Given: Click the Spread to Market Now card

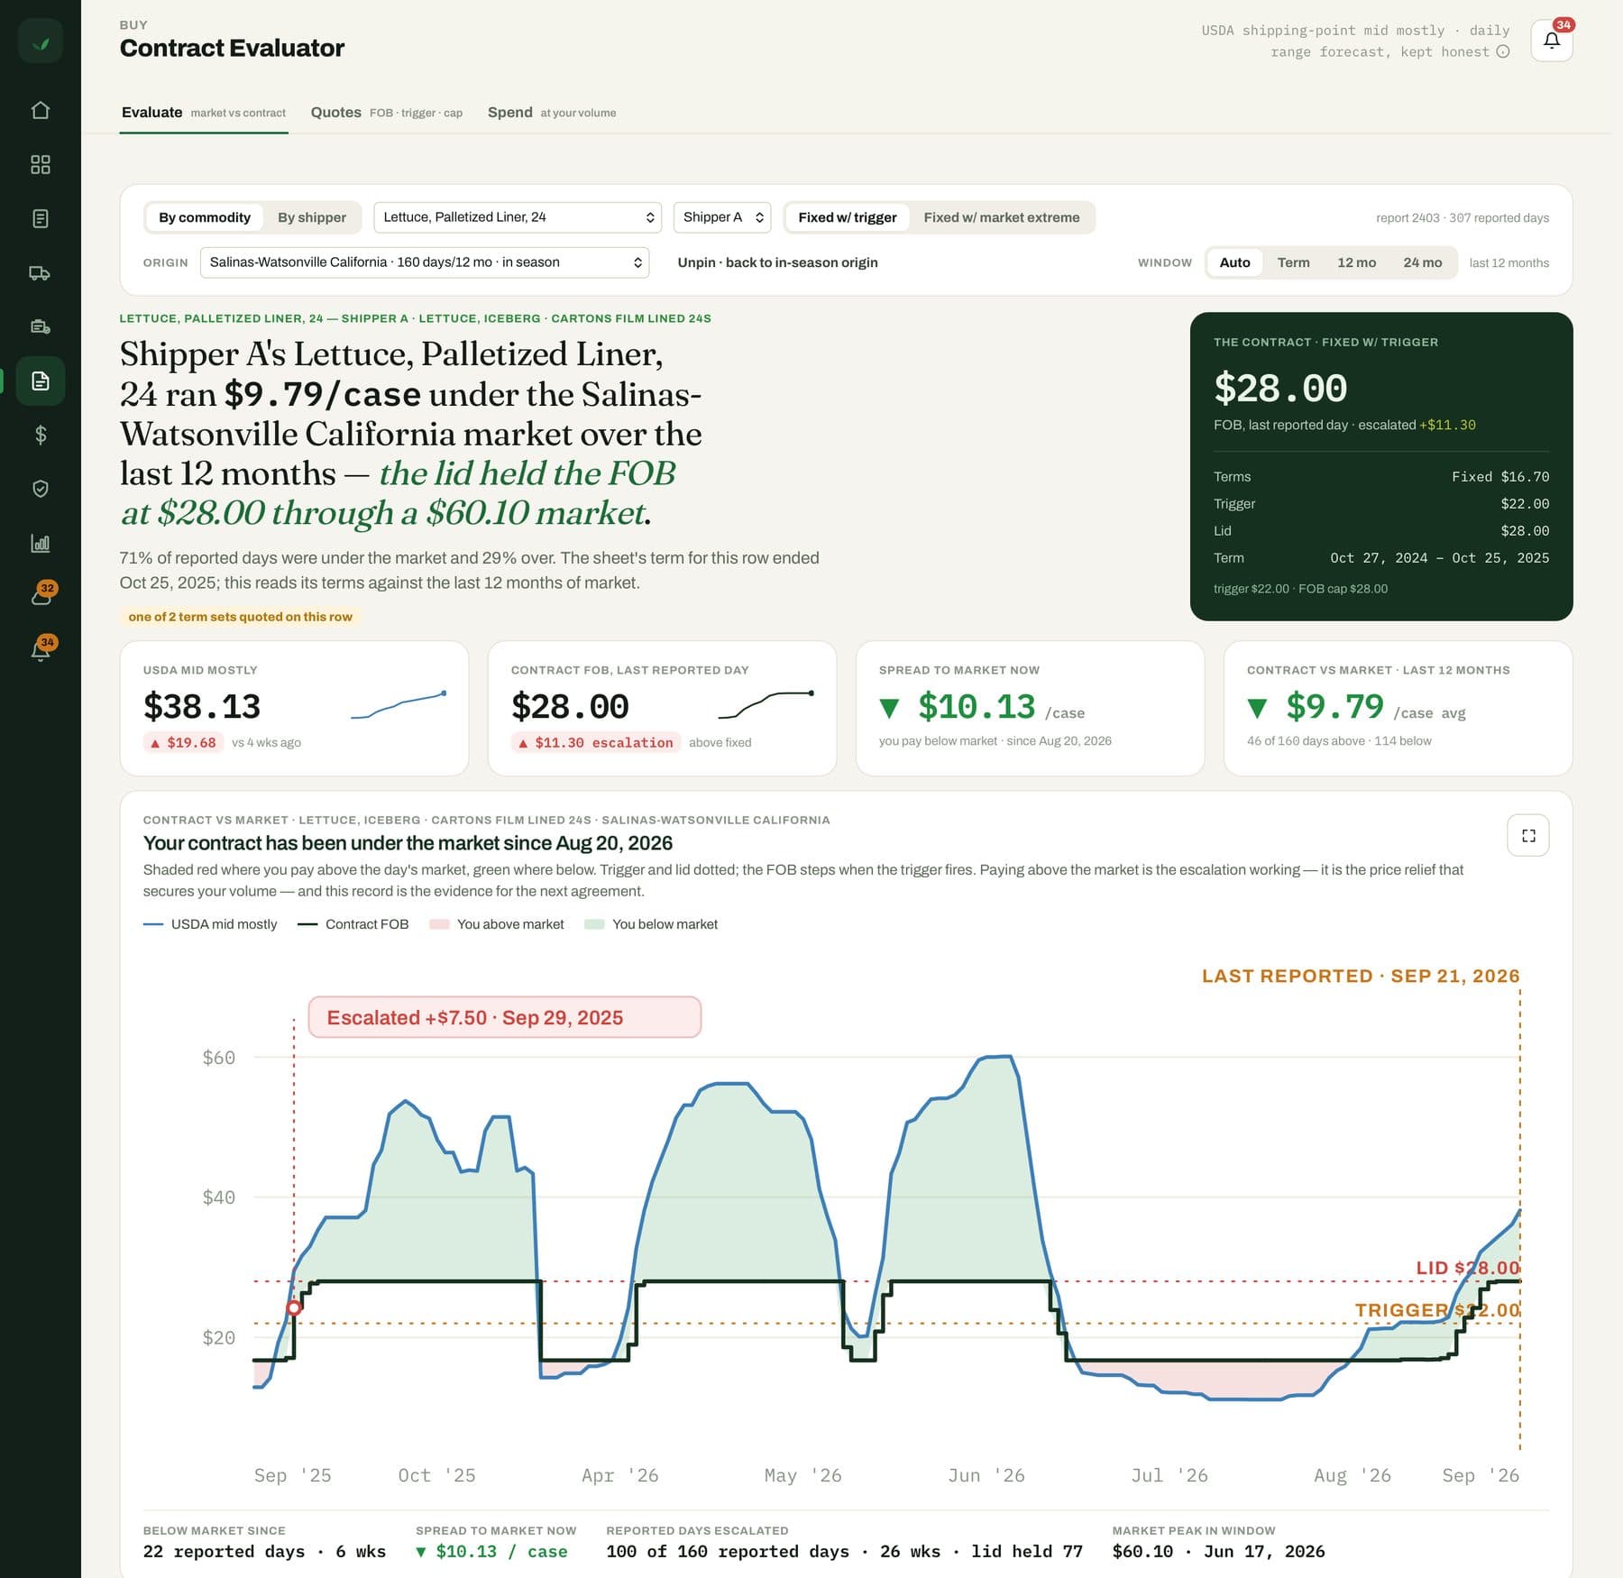Looking at the screenshot, I should (x=1030, y=708).
